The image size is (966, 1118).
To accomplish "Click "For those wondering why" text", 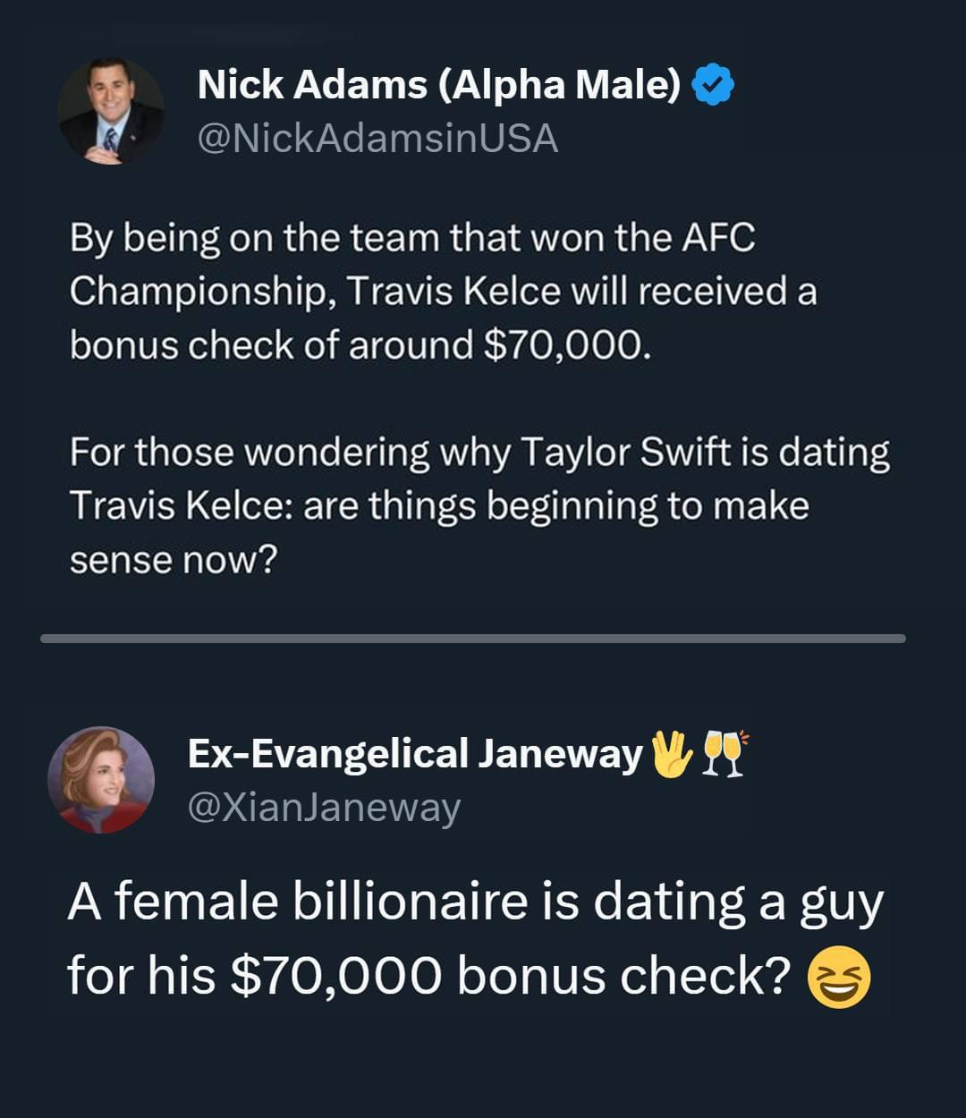I will pos(290,453).
